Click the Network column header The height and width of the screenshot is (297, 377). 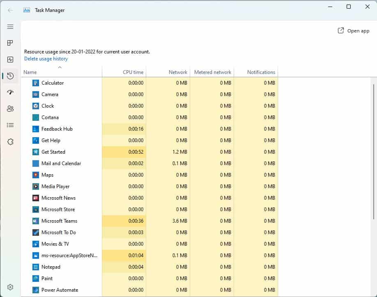click(178, 71)
